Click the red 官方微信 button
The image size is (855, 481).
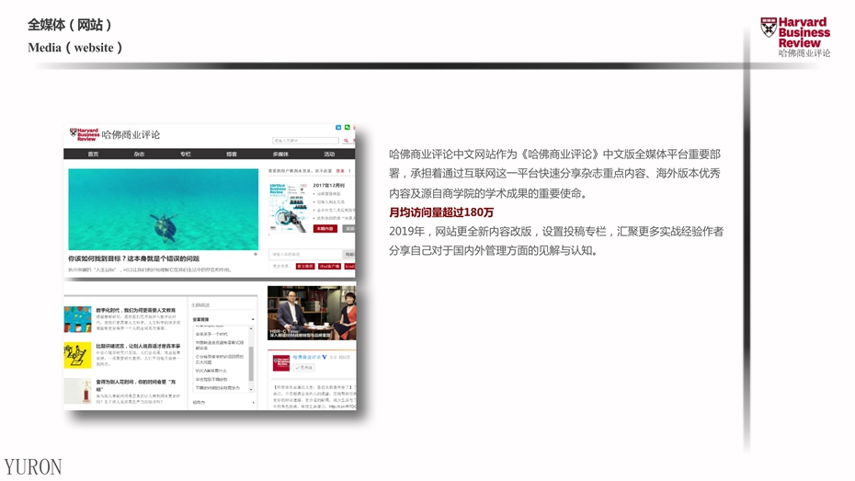[305, 266]
